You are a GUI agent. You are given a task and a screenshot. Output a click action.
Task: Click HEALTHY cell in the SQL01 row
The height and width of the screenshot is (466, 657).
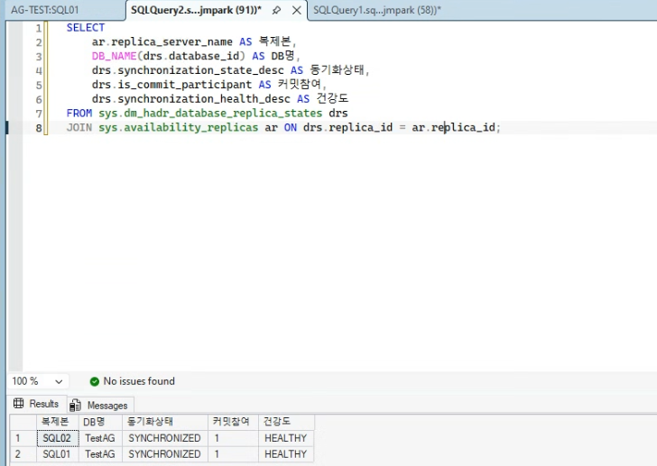click(287, 454)
